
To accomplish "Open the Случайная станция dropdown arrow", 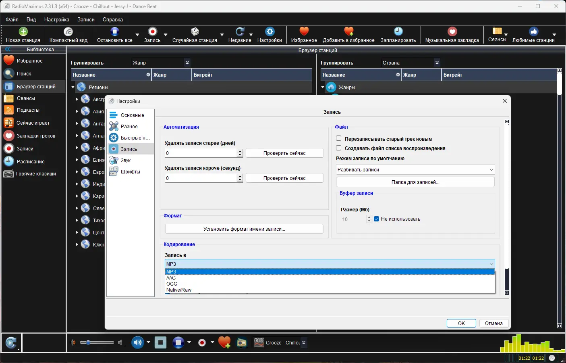I will tap(222, 35).
